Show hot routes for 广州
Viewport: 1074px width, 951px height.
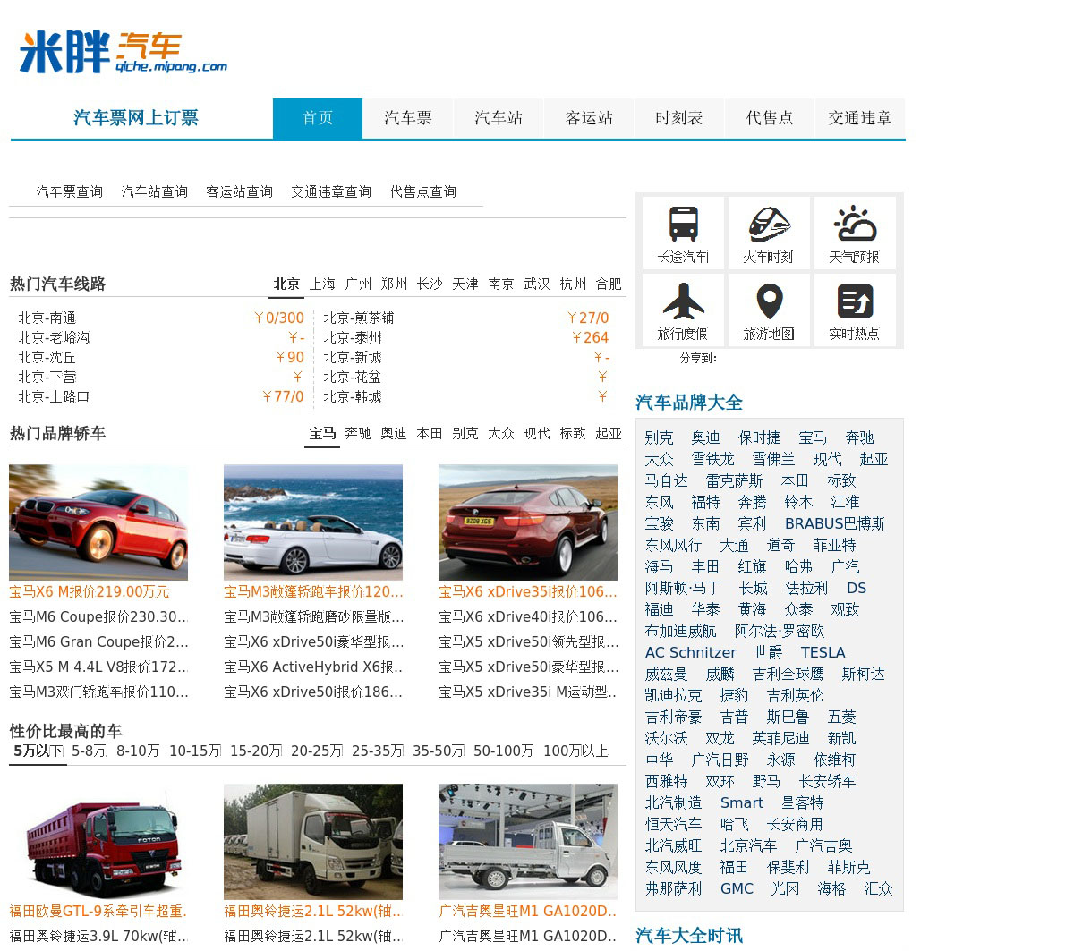click(358, 284)
